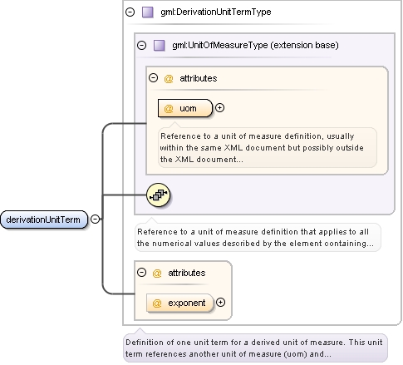Screen dimensions: 403x365
Task: Click the @ icon in the uom attributes header
Action: [x=169, y=79]
